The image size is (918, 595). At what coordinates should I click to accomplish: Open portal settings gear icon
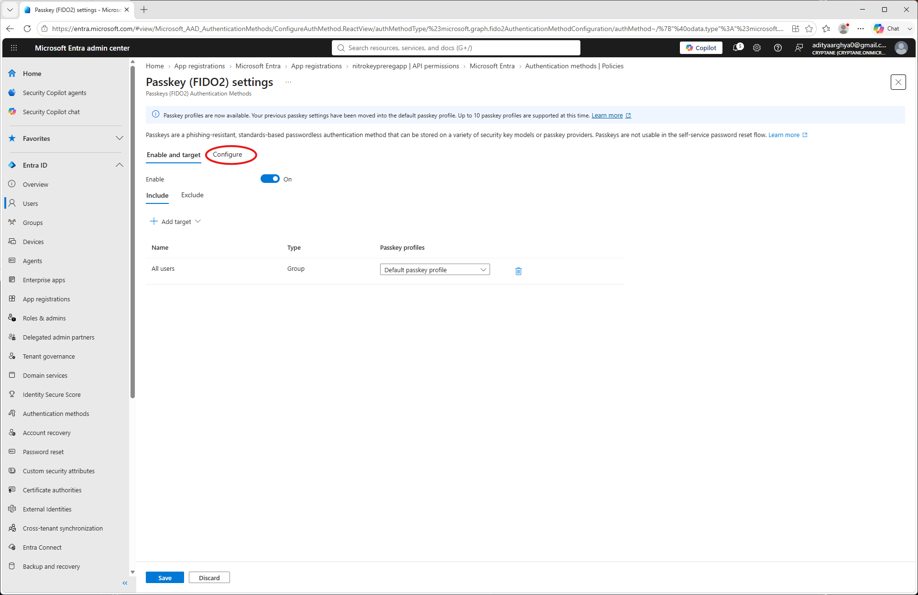coord(757,48)
